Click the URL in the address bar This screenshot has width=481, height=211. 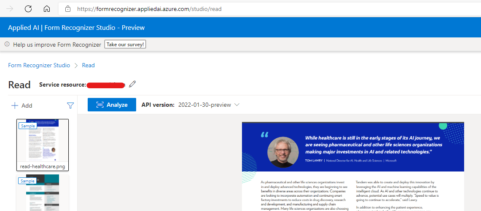(149, 9)
